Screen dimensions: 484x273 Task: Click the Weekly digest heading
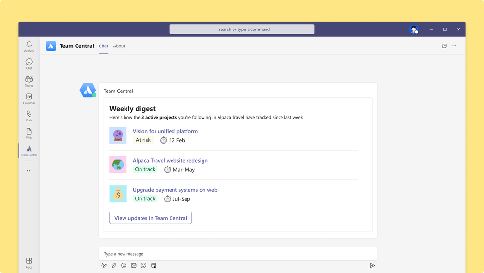132,109
